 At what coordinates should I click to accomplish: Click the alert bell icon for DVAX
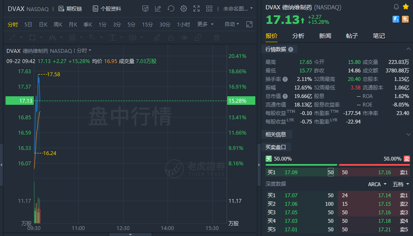396,7
